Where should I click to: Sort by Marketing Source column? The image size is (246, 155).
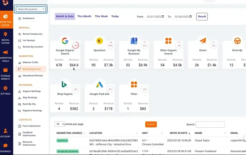coord(70,133)
